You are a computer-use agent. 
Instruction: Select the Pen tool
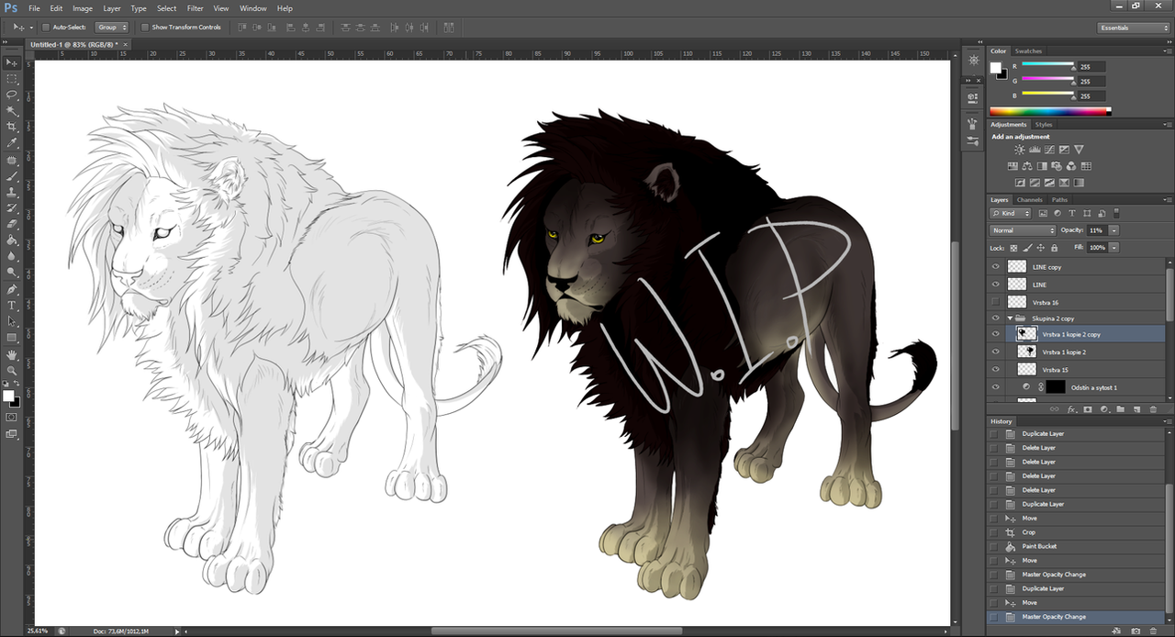pyautogui.click(x=12, y=289)
